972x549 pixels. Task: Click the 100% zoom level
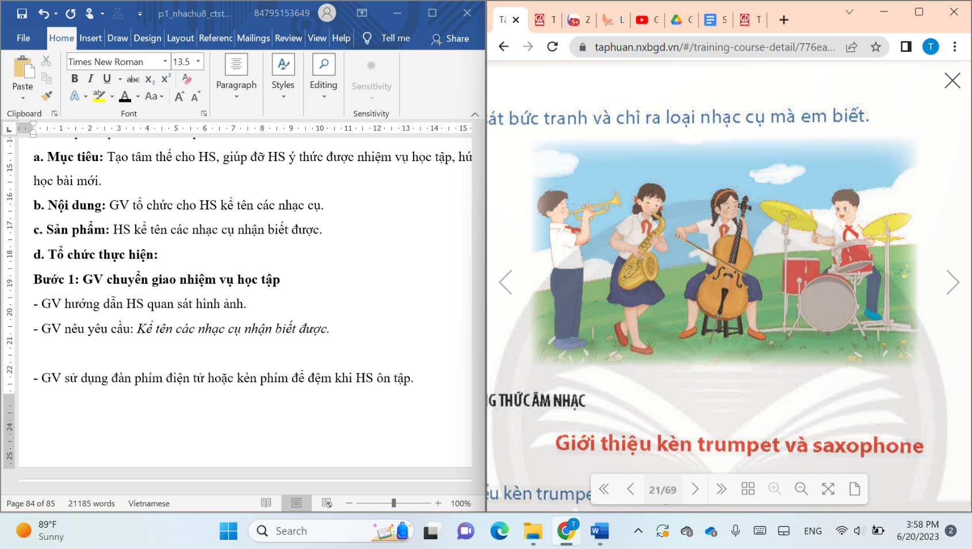click(x=461, y=504)
